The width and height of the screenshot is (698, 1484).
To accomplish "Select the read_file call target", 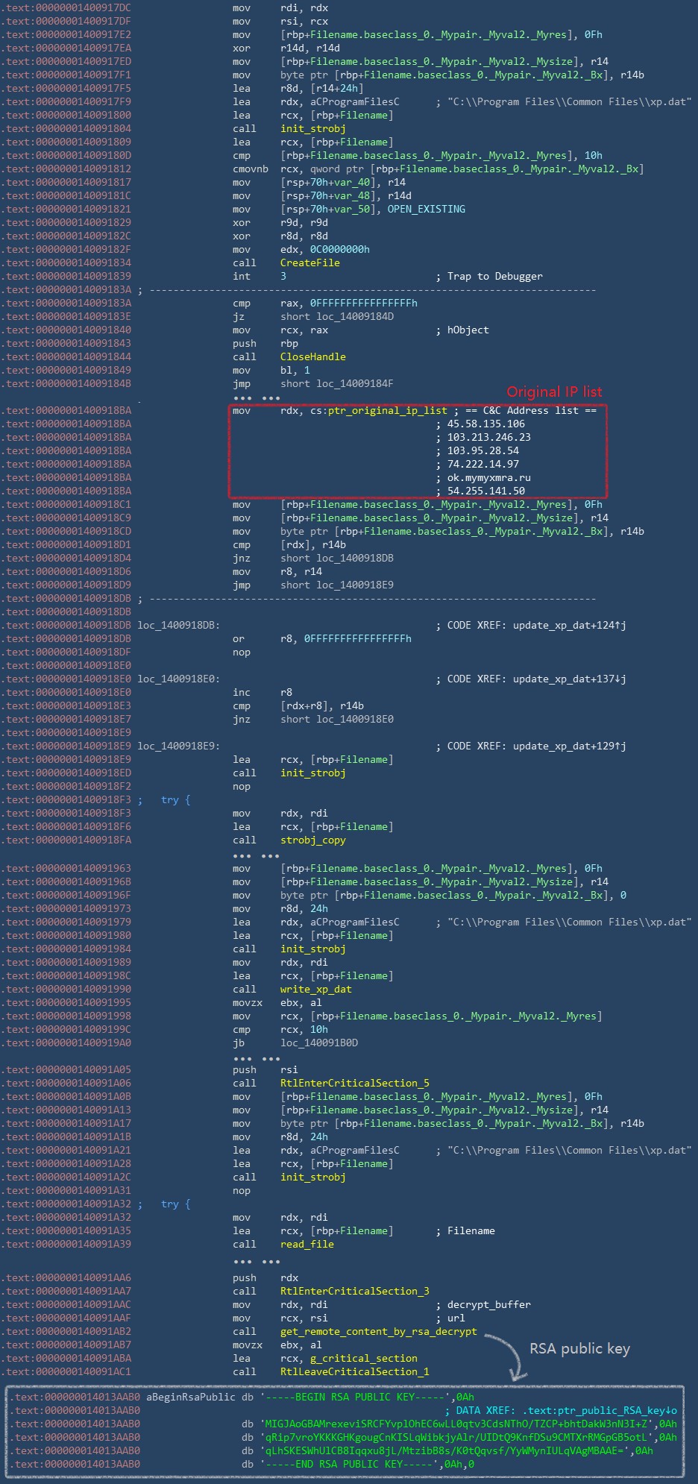I will (306, 1244).
